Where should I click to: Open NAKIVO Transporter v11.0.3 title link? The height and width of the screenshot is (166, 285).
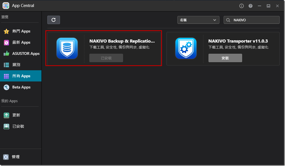pos(238,41)
